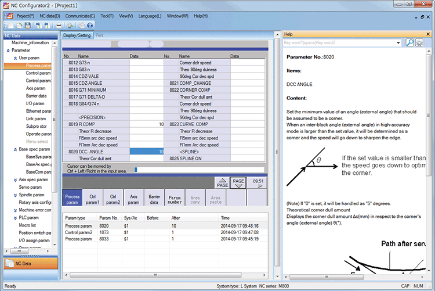Expand the Base spec param node

point(14,149)
